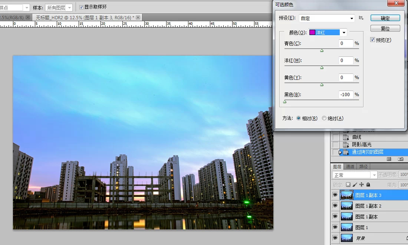Lock layer position with the move lock icon
This screenshot has width=408, height=245.
pos(362,184)
